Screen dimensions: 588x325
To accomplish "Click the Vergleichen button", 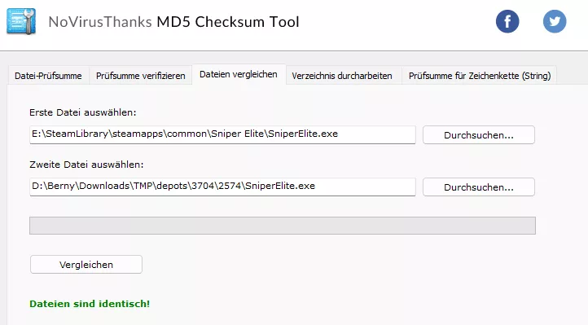I will coord(86,265).
